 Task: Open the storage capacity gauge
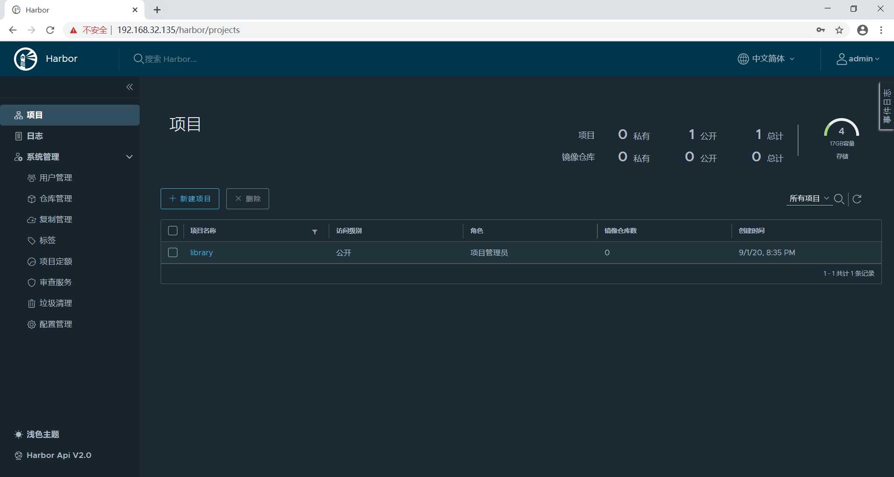(841, 130)
